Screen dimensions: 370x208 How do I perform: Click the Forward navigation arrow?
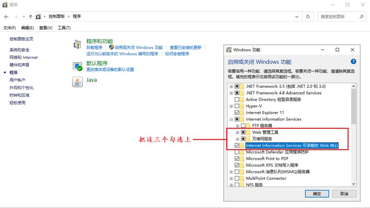point(16,17)
